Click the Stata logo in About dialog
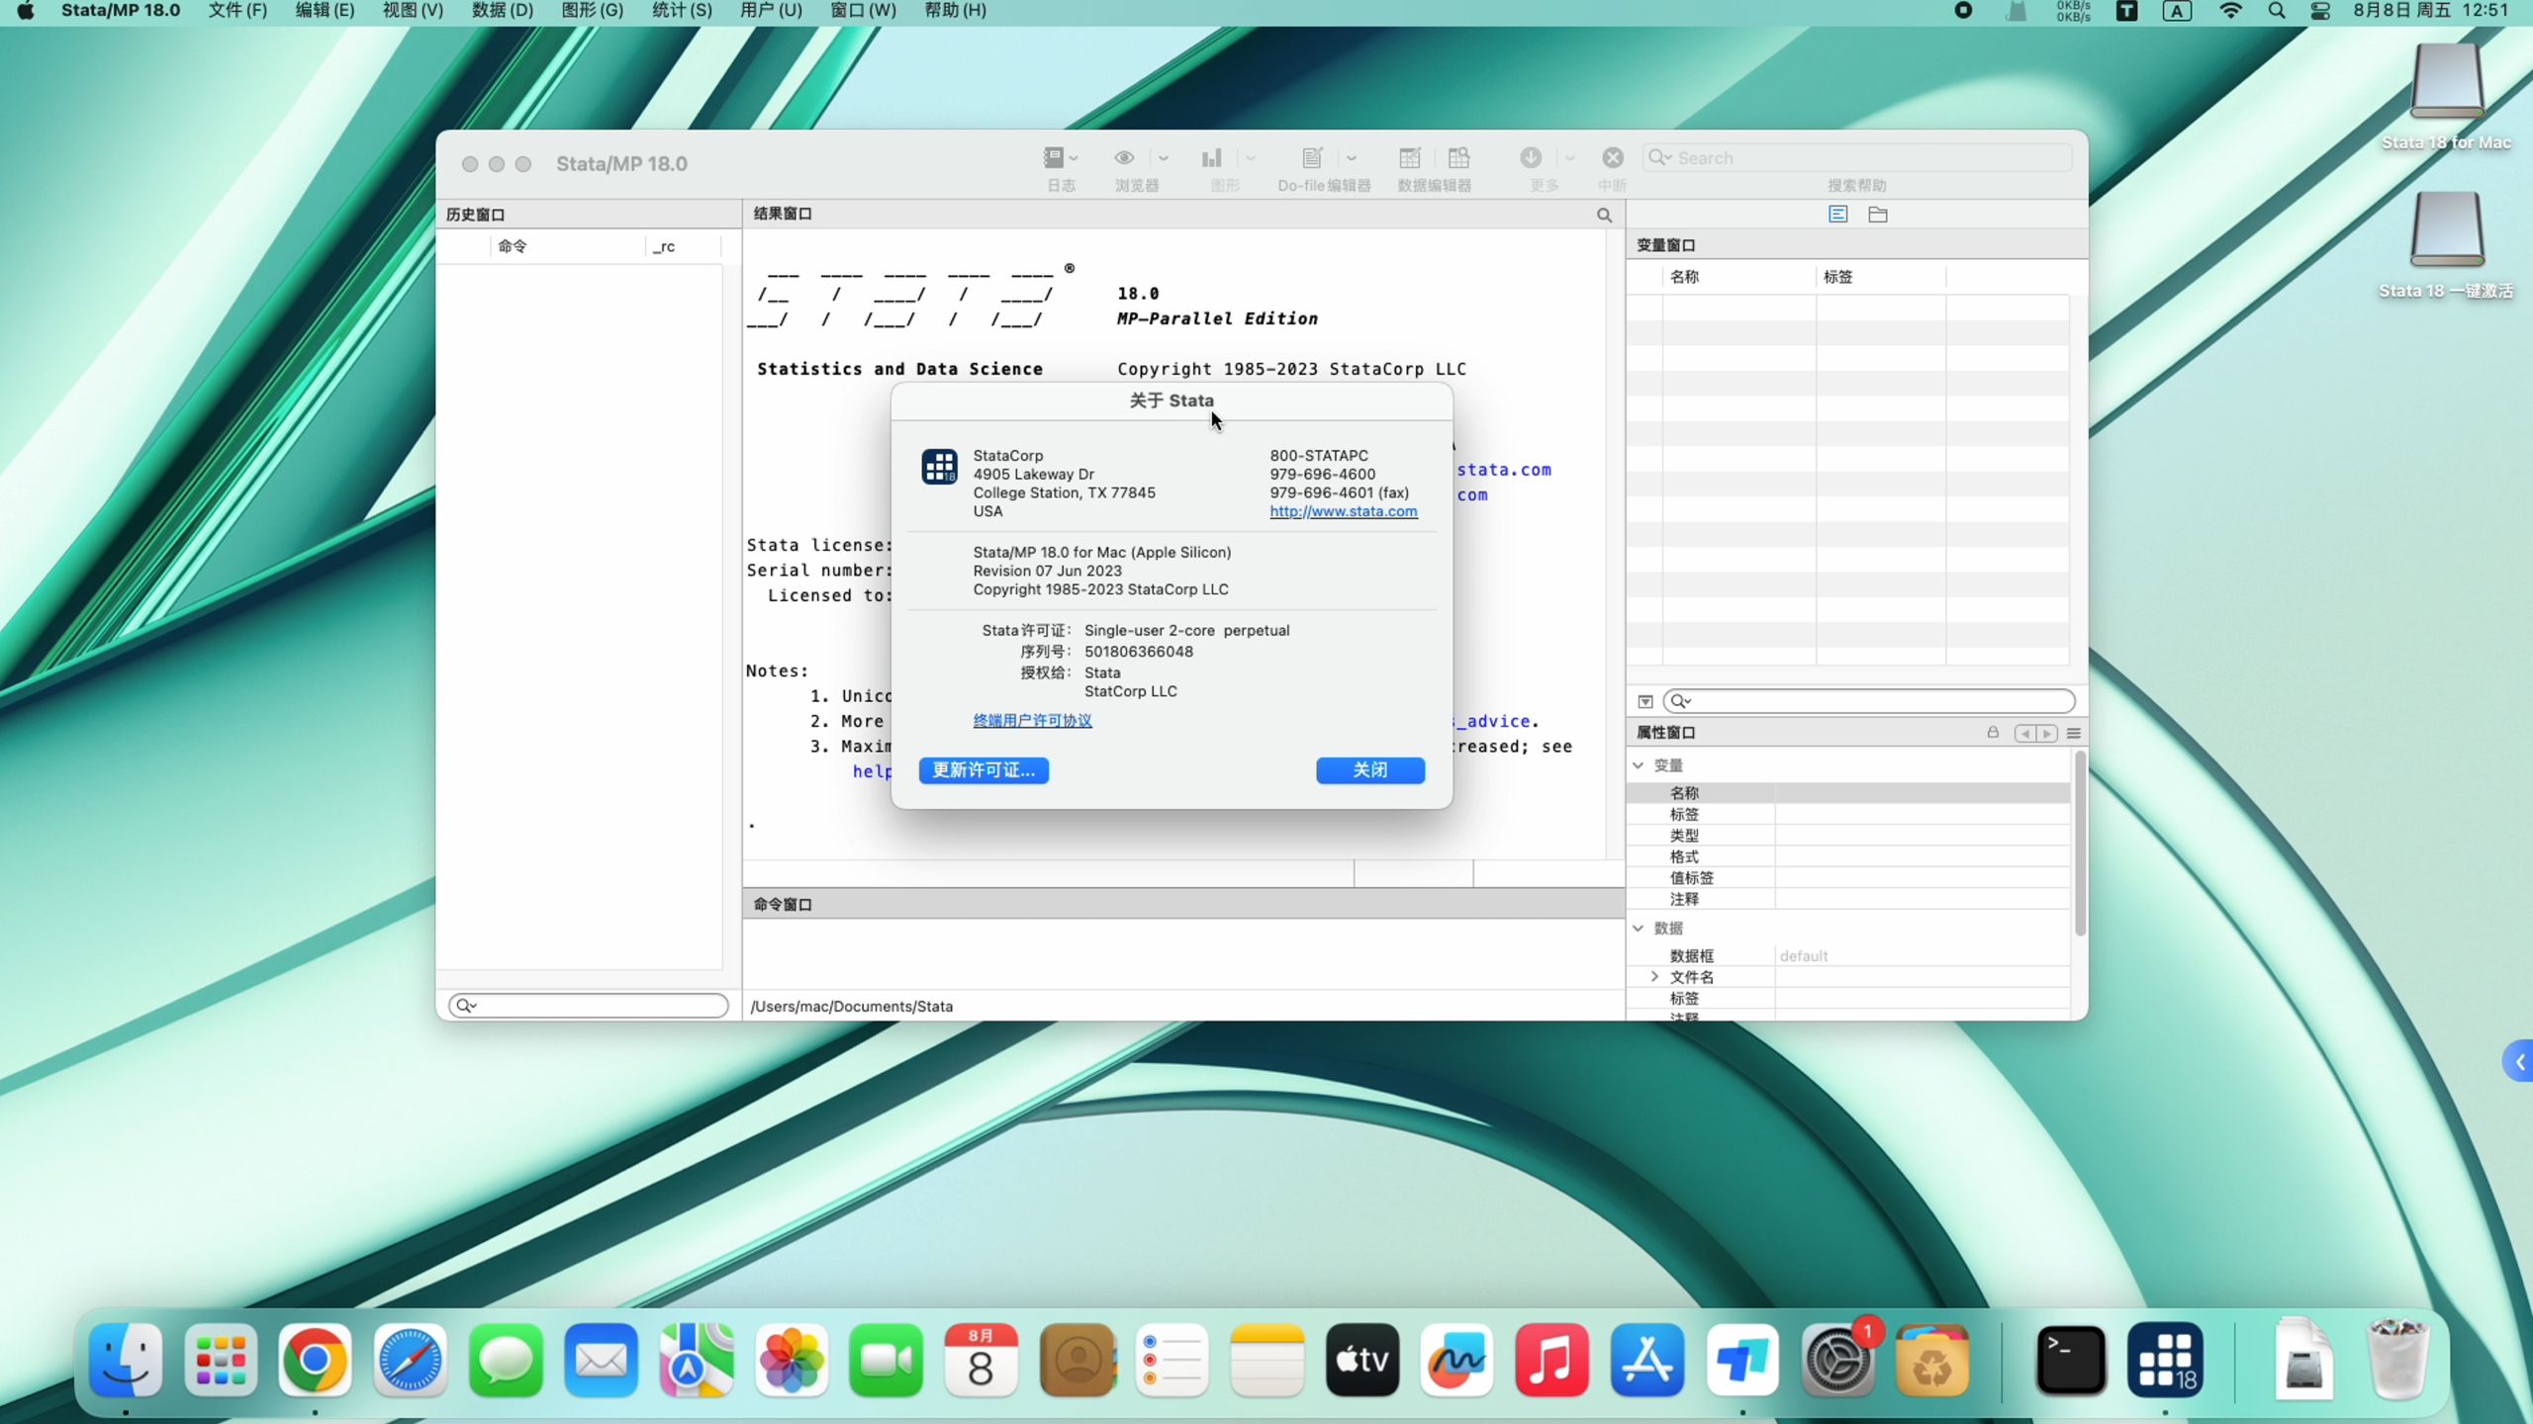This screenshot has height=1424, width=2533. [x=939, y=466]
